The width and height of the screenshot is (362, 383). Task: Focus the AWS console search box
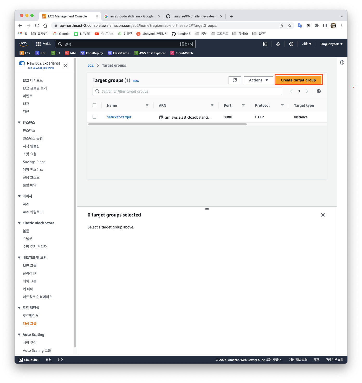125,44
